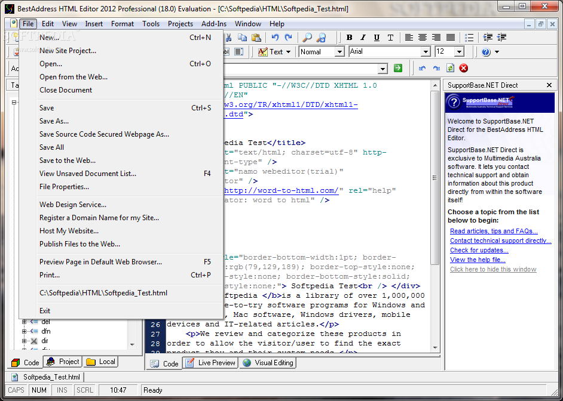Click the T text style icon
This screenshot has width=563, height=401.
click(x=390, y=37)
